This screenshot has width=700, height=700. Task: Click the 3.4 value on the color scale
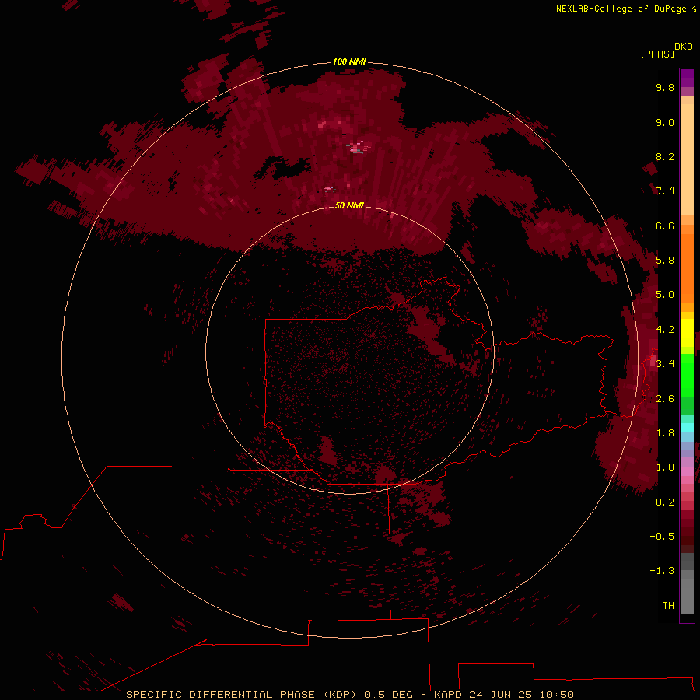(665, 364)
